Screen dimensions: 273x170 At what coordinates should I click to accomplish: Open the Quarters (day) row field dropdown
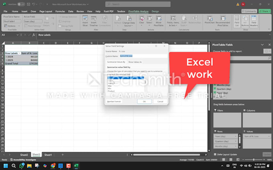point(236,141)
